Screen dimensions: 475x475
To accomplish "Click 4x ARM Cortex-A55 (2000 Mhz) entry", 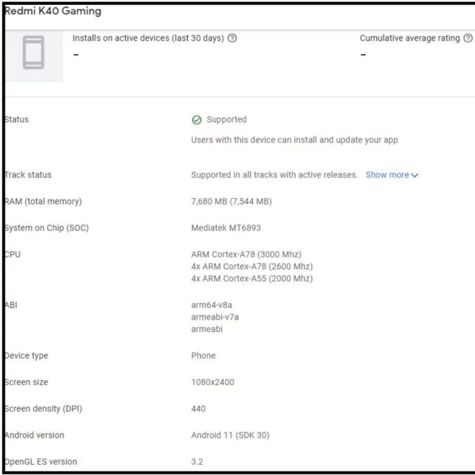I will [x=252, y=278].
